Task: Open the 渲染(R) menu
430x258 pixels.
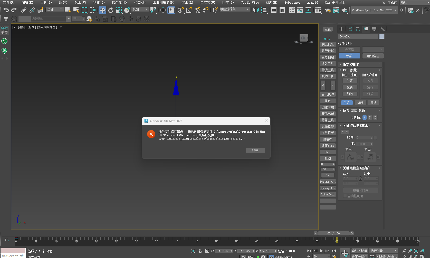Action: point(187,2)
